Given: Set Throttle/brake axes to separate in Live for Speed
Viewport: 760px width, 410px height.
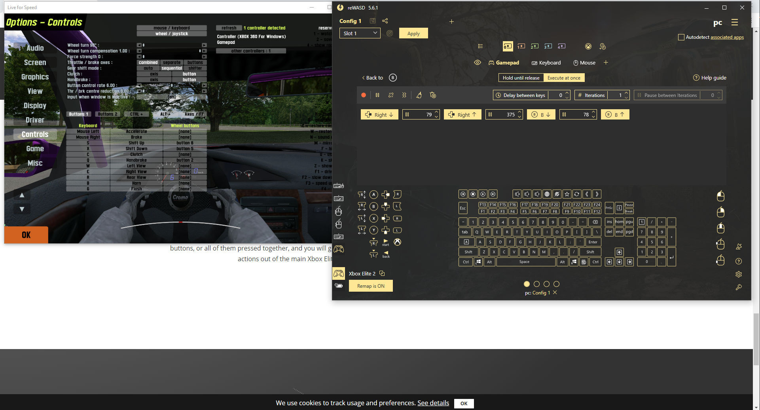Looking at the screenshot, I should [172, 63].
